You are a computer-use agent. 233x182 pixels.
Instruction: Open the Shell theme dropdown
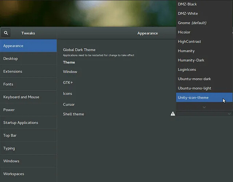(x=204, y=114)
